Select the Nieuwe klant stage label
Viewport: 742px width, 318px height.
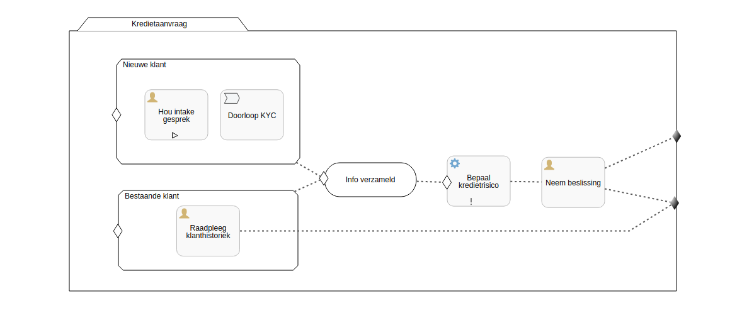144,65
